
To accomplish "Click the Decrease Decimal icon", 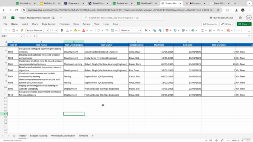I will [155, 30].
